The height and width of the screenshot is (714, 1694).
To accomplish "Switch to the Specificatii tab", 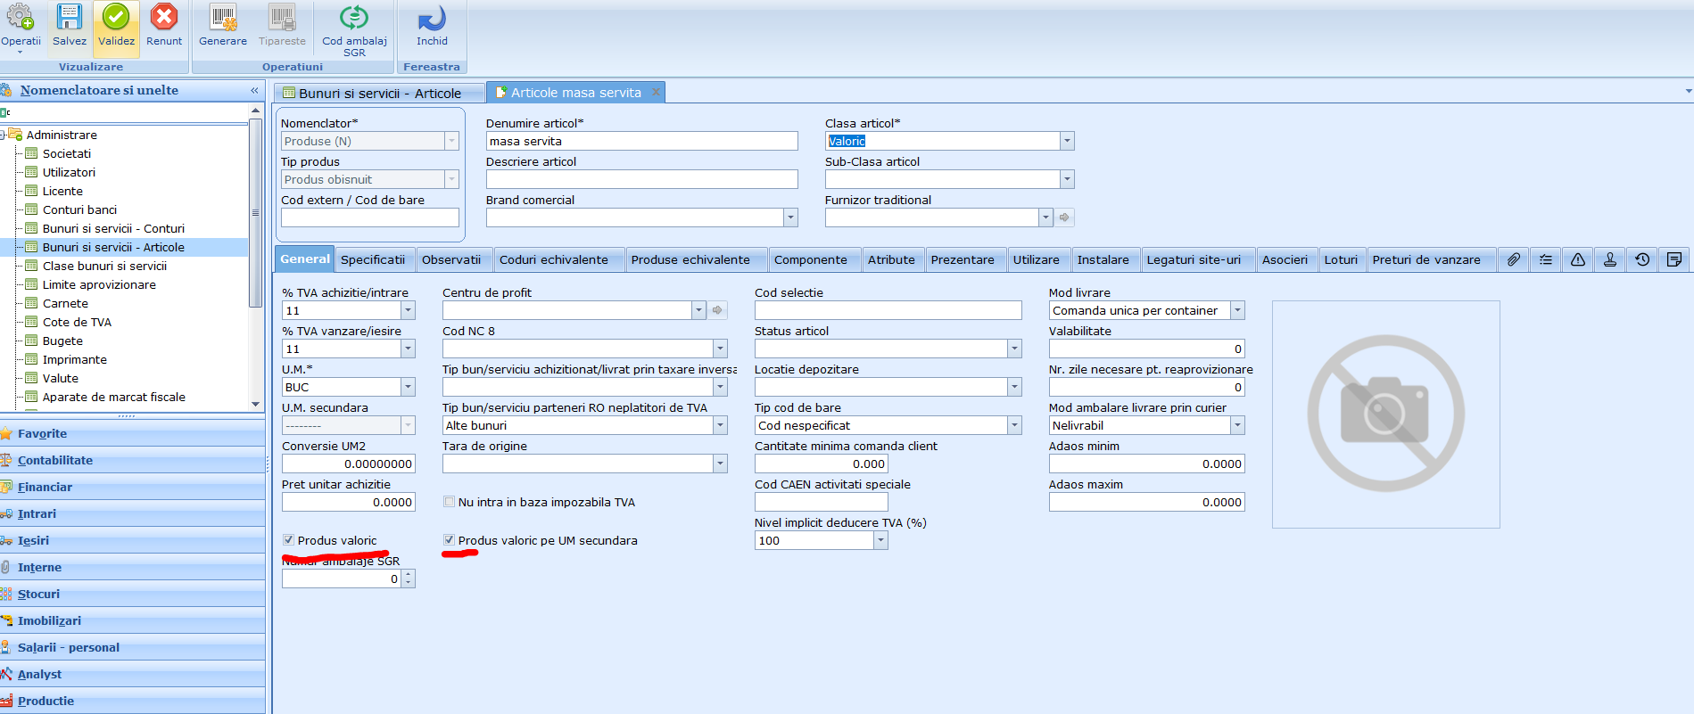I will click(x=372, y=259).
